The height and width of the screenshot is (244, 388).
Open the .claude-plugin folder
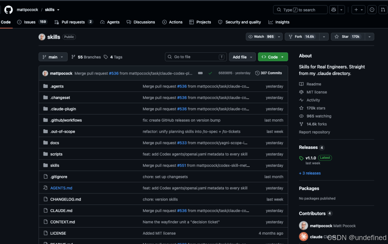click(63, 109)
